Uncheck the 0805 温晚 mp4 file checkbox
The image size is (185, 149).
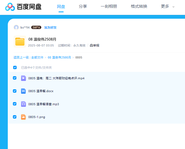tap(15, 78)
